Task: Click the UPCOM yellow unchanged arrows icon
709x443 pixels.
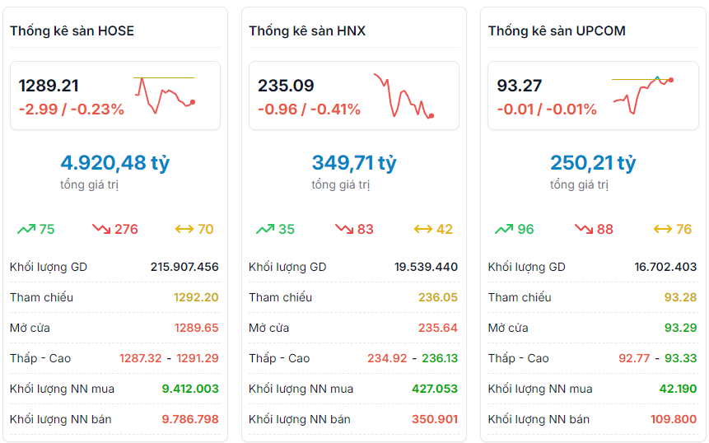Action: tap(662, 229)
